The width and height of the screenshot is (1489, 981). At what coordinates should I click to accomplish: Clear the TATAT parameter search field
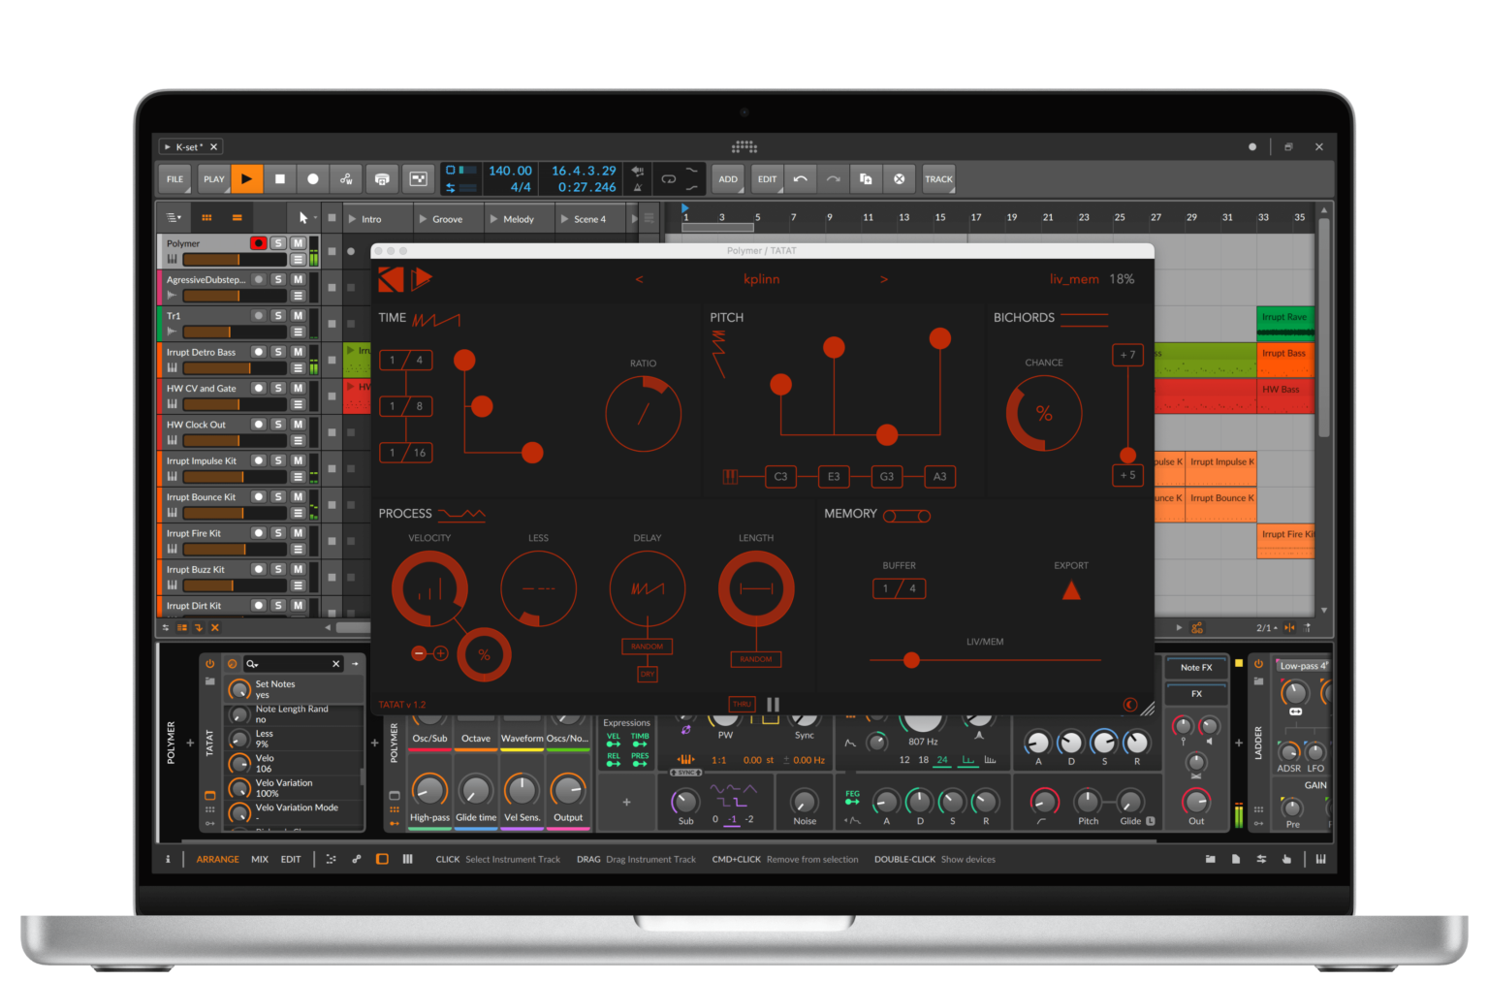335,664
